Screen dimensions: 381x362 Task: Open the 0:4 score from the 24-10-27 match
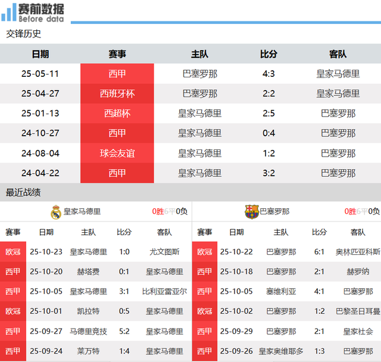click(x=268, y=133)
